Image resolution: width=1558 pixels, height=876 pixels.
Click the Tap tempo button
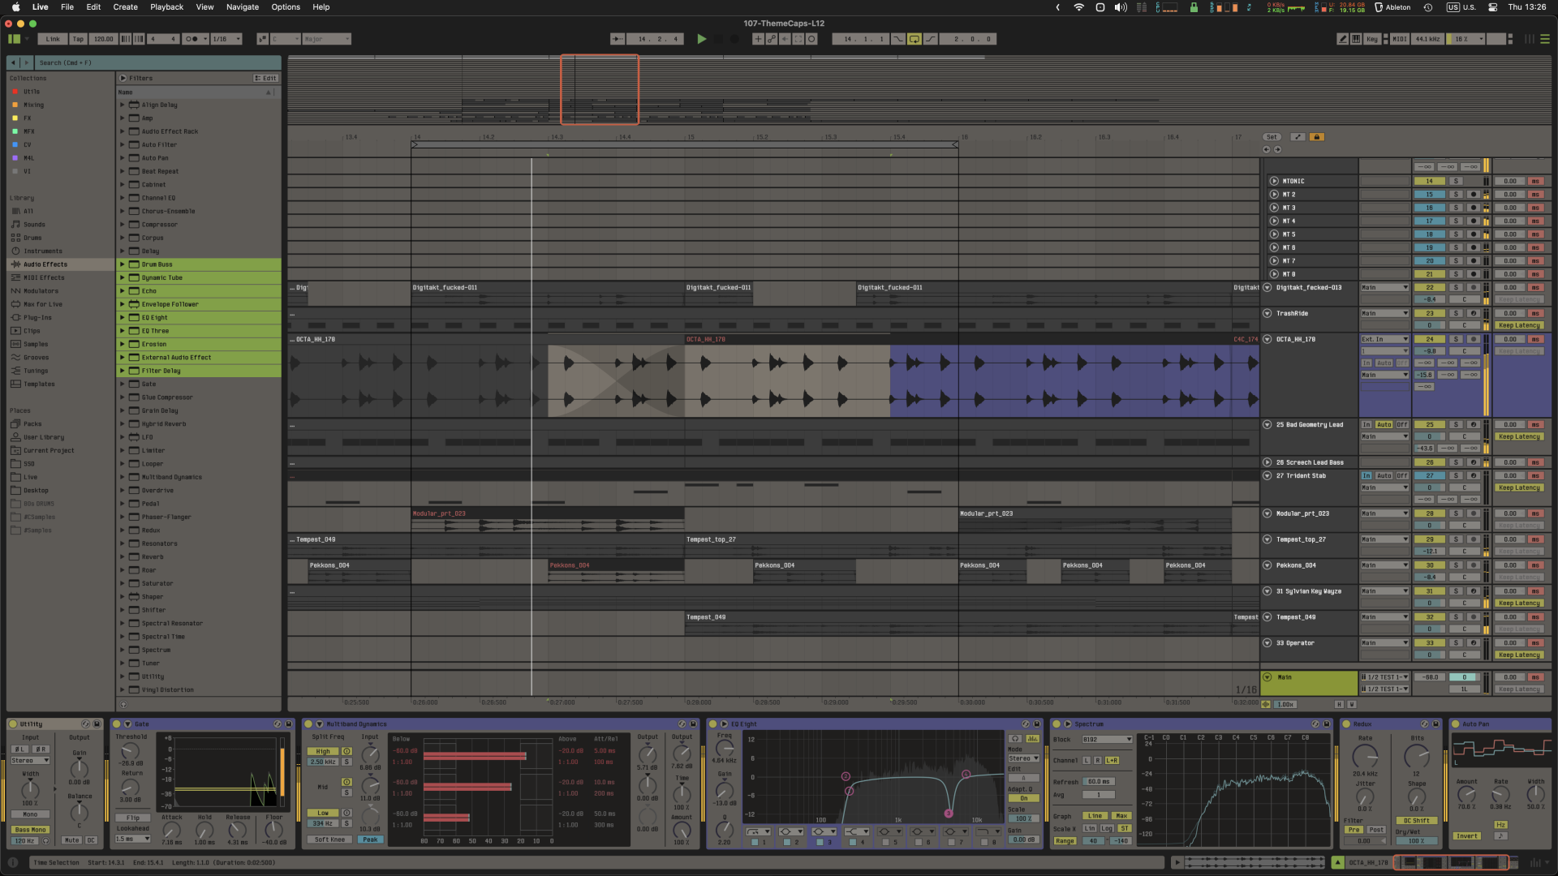pos(77,38)
